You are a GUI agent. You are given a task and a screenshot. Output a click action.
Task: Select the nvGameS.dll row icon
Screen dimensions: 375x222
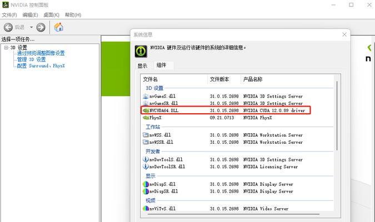click(x=146, y=97)
